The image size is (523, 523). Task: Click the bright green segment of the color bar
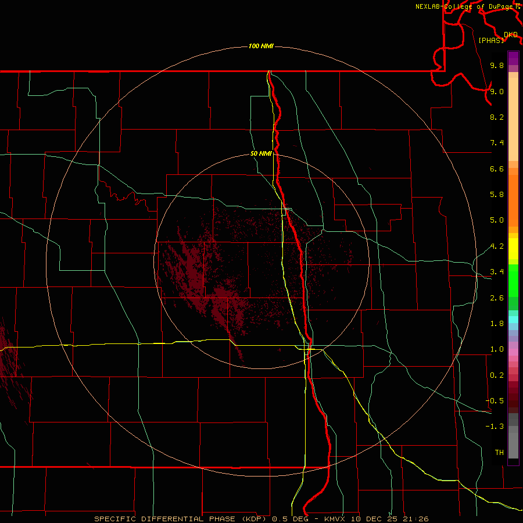pyautogui.click(x=513, y=281)
